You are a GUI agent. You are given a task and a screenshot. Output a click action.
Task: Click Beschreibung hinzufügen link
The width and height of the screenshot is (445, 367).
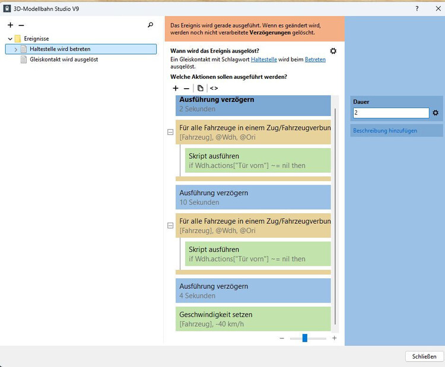click(x=385, y=131)
